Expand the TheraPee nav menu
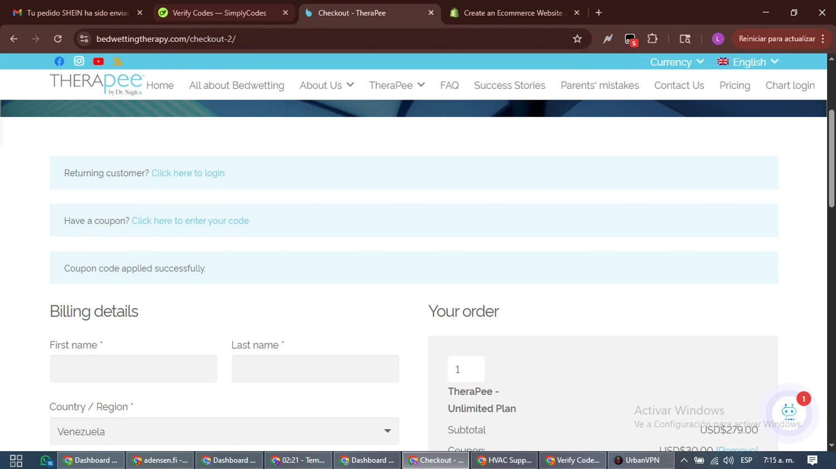This screenshot has width=836, height=469. [x=397, y=85]
